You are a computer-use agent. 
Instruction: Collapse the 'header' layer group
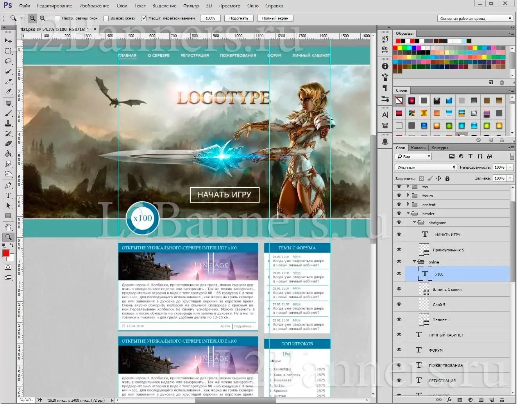pyautogui.click(x=408, y=213)
